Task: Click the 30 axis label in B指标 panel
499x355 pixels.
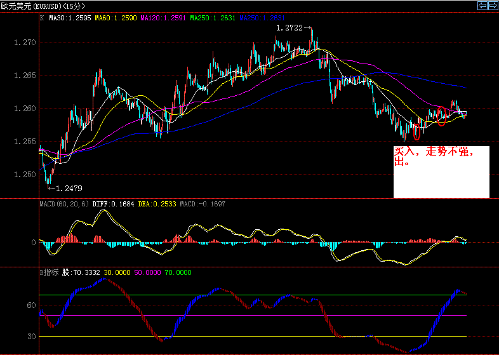Action: coord(31,336)
